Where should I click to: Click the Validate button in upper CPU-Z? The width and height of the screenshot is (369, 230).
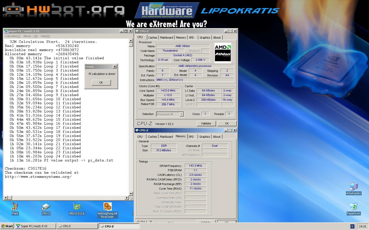[x=206, y=123]
